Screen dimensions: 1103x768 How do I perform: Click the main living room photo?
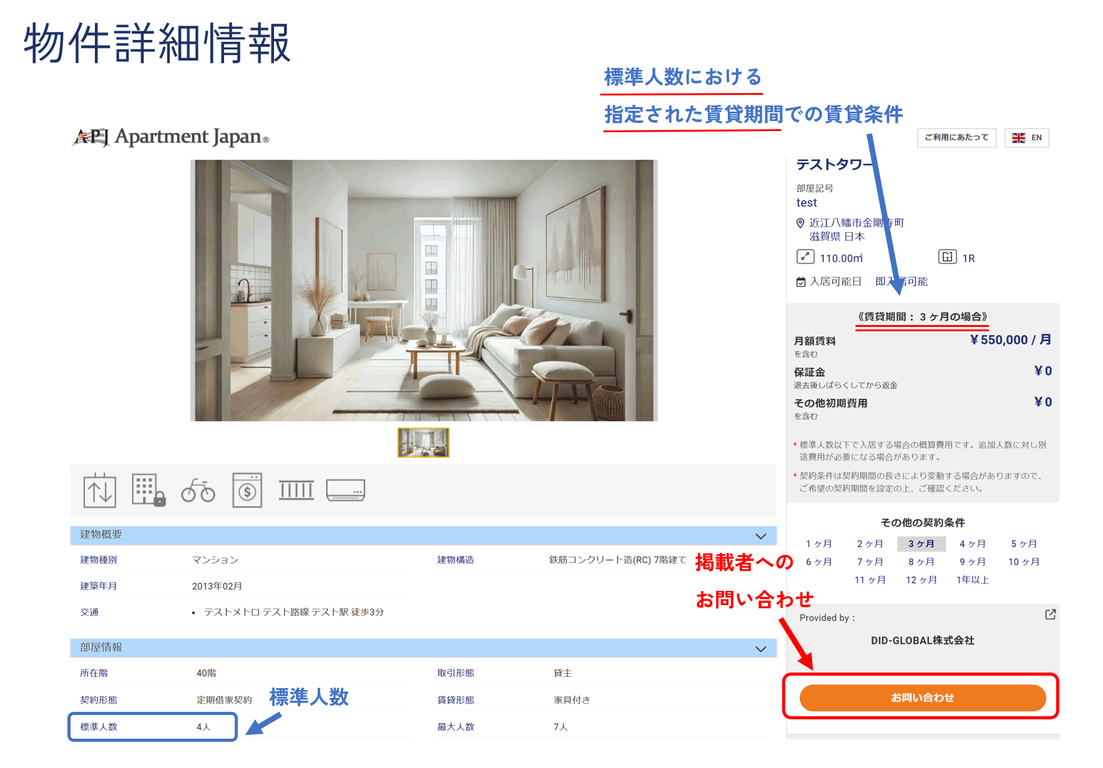point(424,290)
